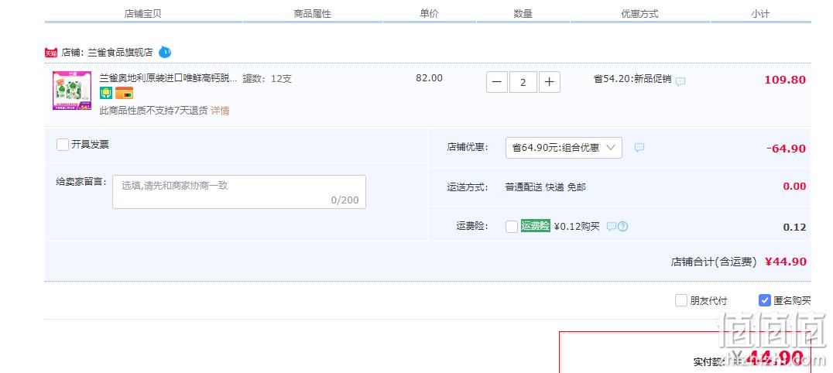The width and height of the screenshot is (833, 373).
Task: Open comment bubble beside 店铺优惠 dropdown
Action: (639, 148)
